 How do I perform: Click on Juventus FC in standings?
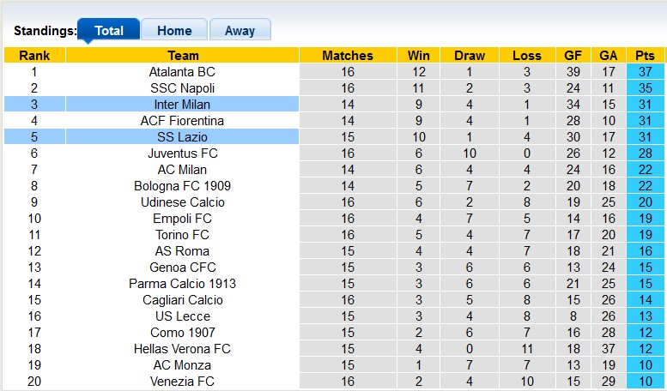click(x=182, y=153)
